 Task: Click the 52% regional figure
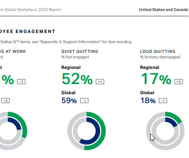pos(77,79)
